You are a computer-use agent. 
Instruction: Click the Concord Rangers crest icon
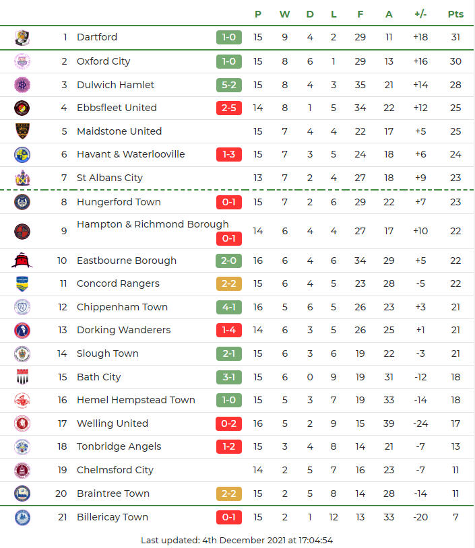click(x=22, y=283)
